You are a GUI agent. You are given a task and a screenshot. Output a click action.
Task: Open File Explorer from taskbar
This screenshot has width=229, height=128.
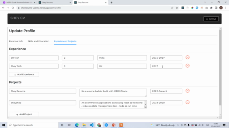click(x=84, y=125)
